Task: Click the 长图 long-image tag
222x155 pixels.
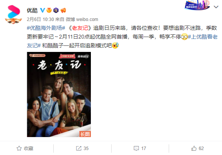Action: click(x=85, y=134)
